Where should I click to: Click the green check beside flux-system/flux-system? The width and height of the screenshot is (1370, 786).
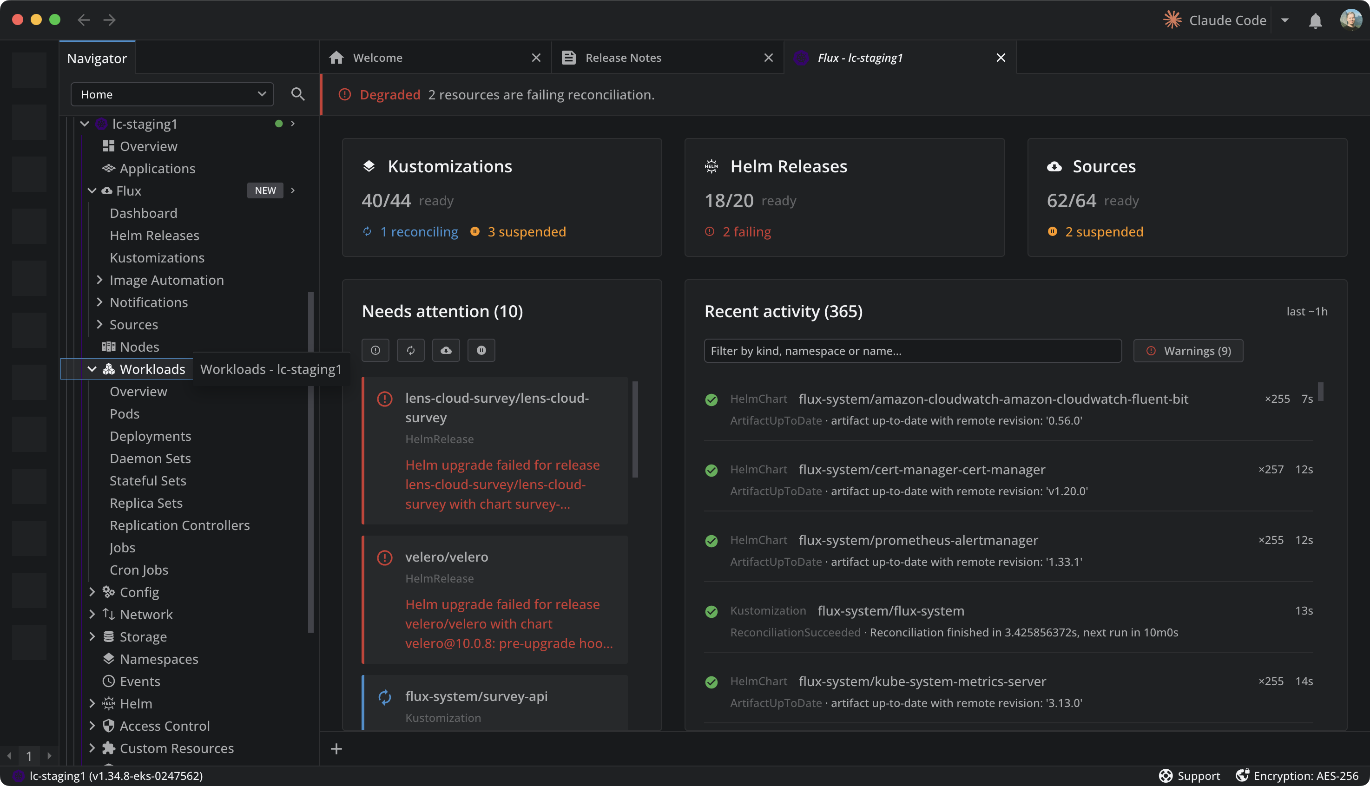click(x=711, y=611)
